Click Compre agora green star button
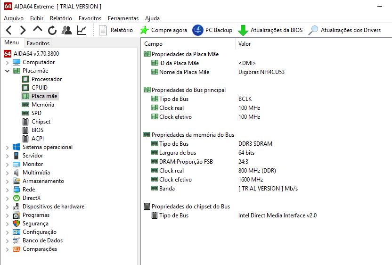This screenshot has height=265, width=392. [163, 30]
